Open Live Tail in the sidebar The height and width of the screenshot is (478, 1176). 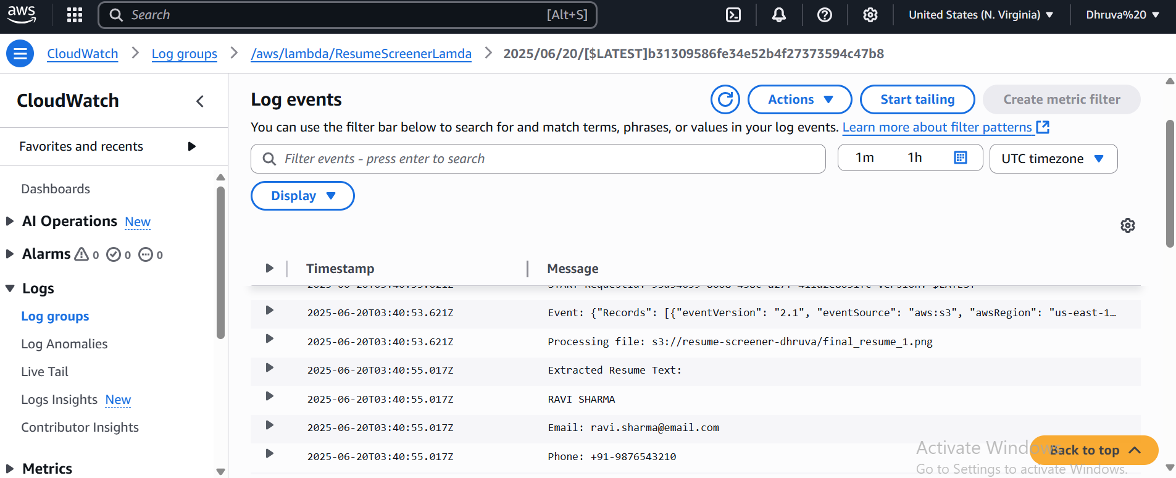point(44,372)
